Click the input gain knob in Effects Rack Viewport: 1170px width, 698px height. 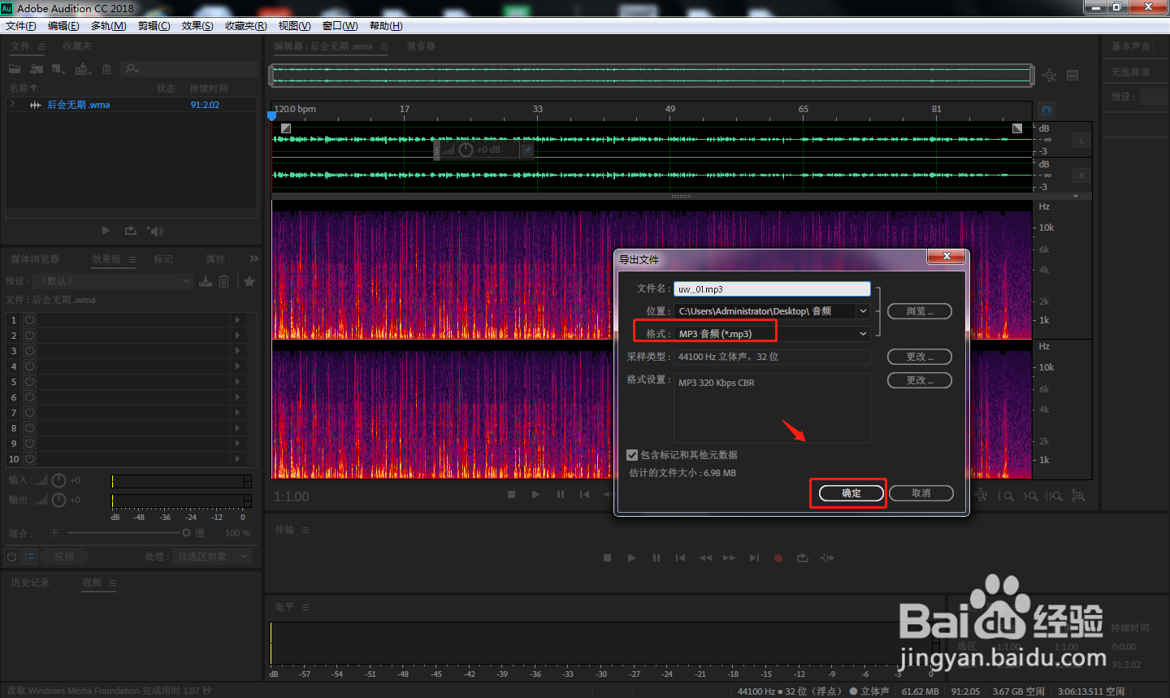coord(58,480)
